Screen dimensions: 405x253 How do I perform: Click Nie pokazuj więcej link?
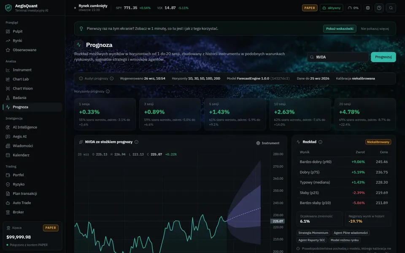375,29
